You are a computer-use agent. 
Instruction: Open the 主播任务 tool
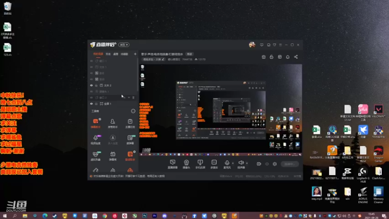coord(130,123)
